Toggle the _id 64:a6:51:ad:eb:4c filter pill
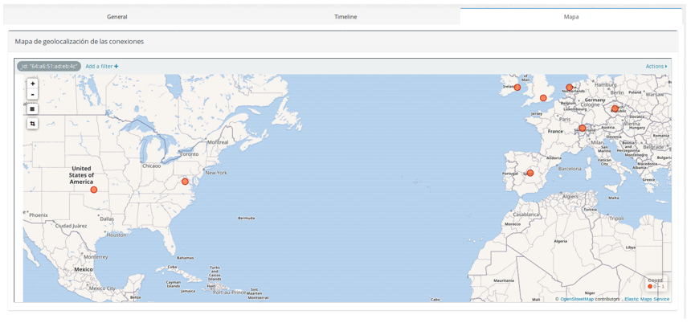The image size is (691, 323). click(x=49, y=67)
